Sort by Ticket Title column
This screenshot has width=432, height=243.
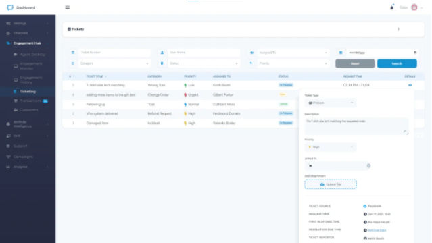[x=96, y=76]
